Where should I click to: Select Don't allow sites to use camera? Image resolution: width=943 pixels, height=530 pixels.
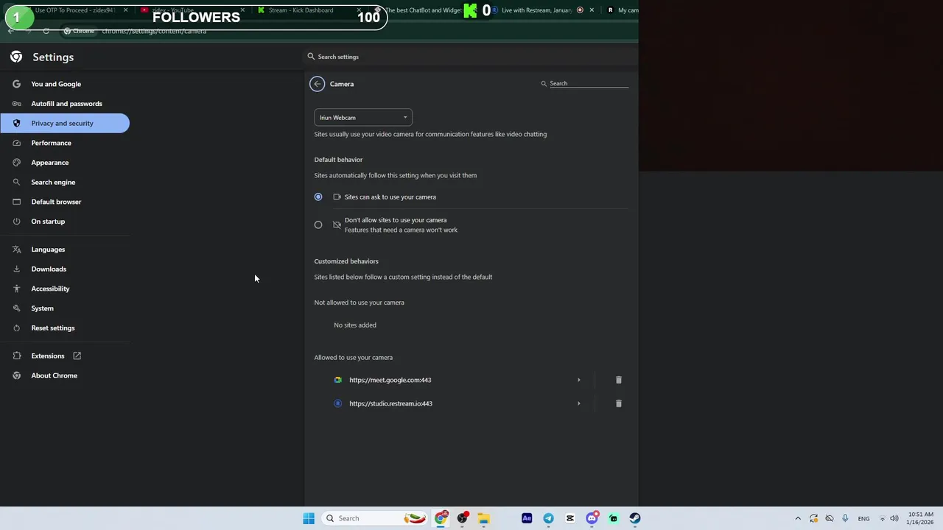tap(318, 225)
